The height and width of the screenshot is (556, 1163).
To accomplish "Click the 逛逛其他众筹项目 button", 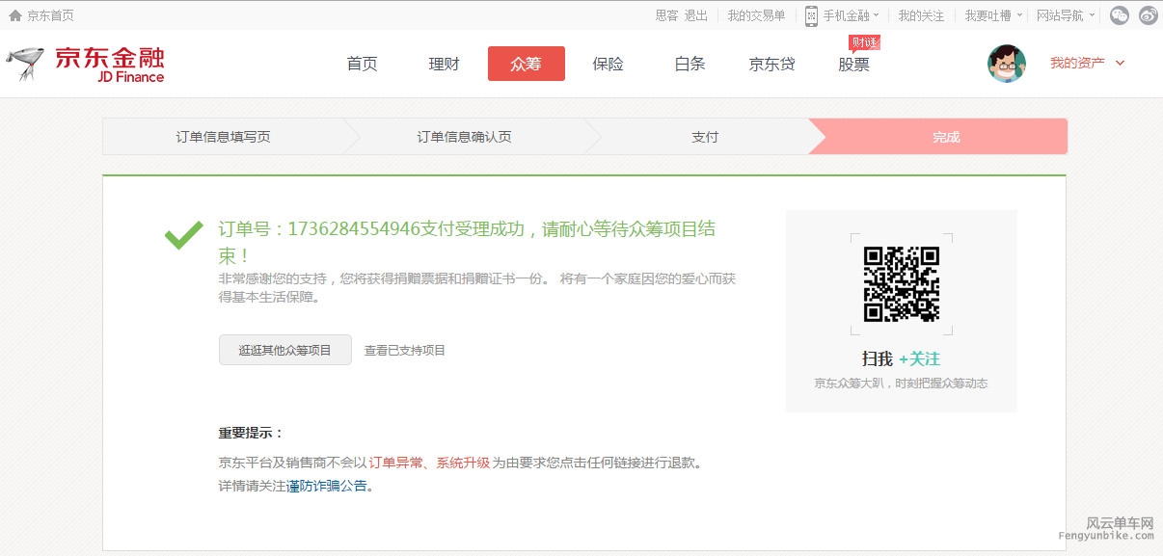I will coord(284,350).
